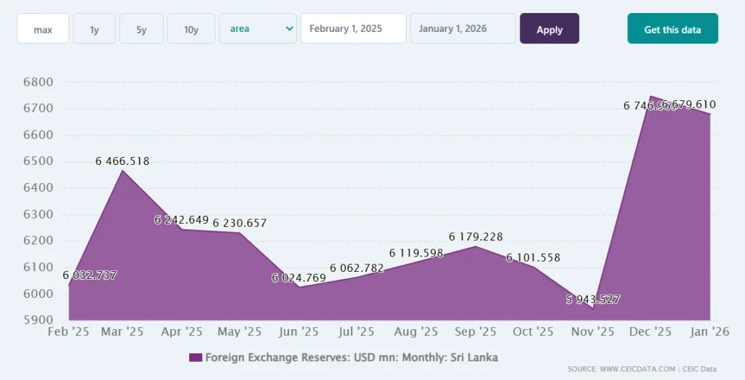Viewport: 745px width, 380px height.
Task: Click the Jul '25 data label 6 062.782
Action: click(356, 268)
